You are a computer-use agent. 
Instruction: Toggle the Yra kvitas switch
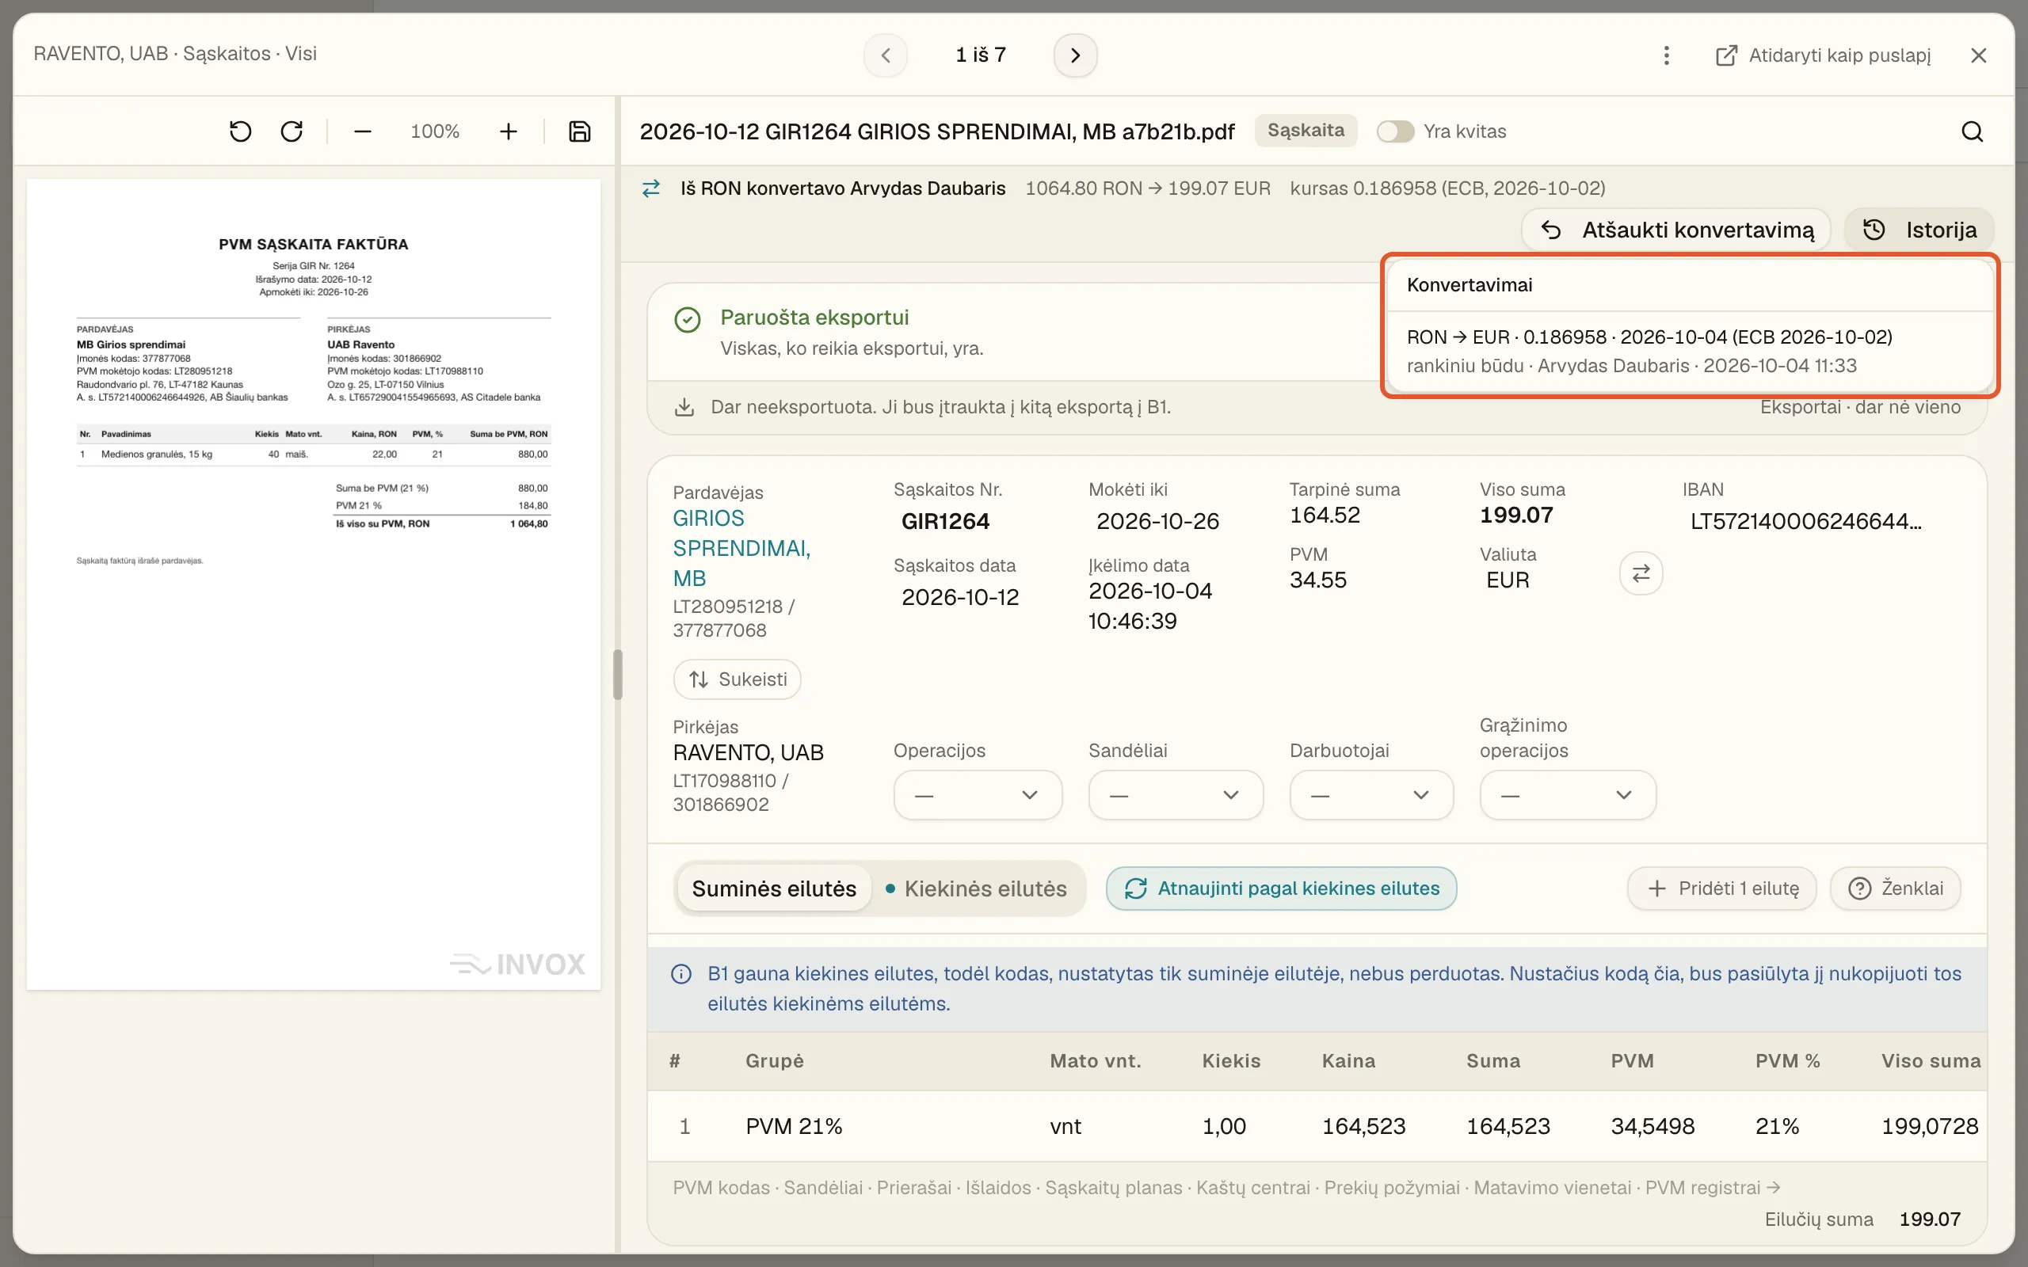(1395, 131)
